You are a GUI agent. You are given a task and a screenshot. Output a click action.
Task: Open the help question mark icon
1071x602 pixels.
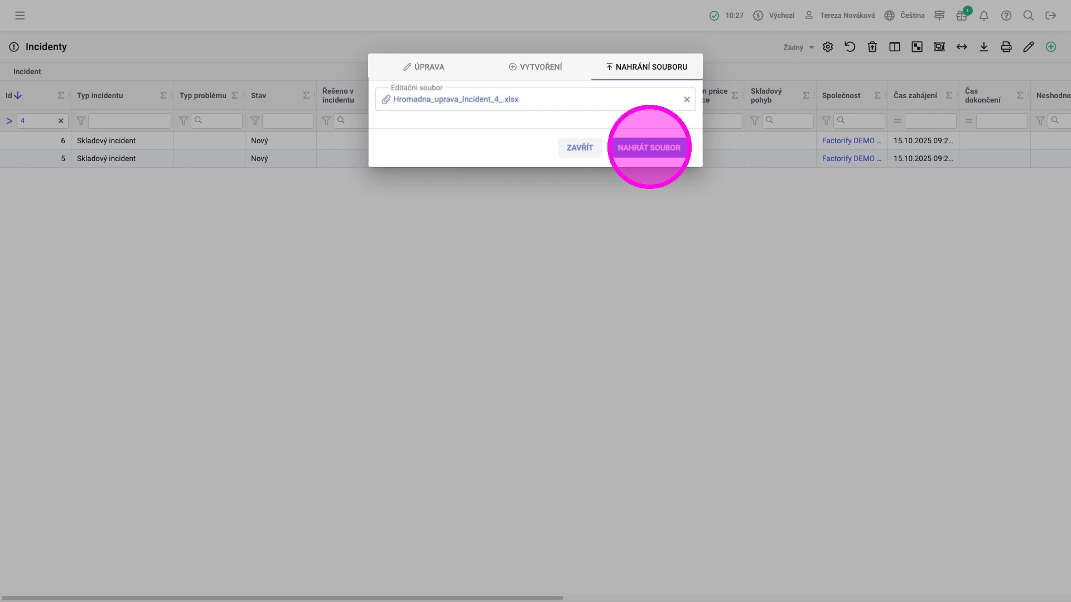point(1006,16)
